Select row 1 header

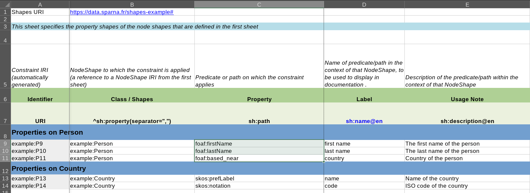coord(5,12)
